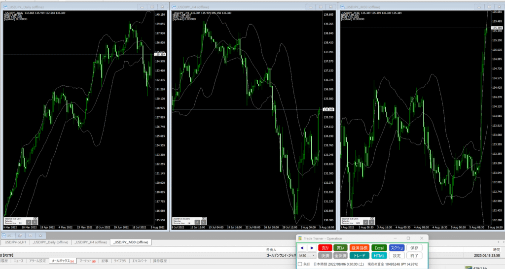
Task: Step back one bar in Trade Trainer
Action: (302, 248)
